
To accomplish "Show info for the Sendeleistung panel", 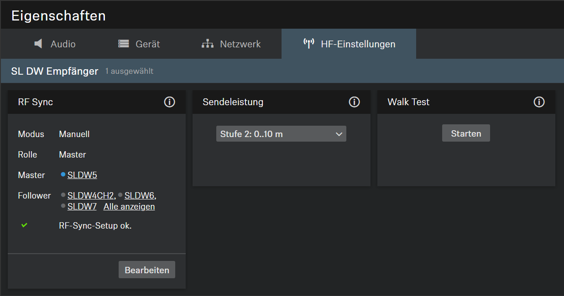I will [x=354, y=102].
